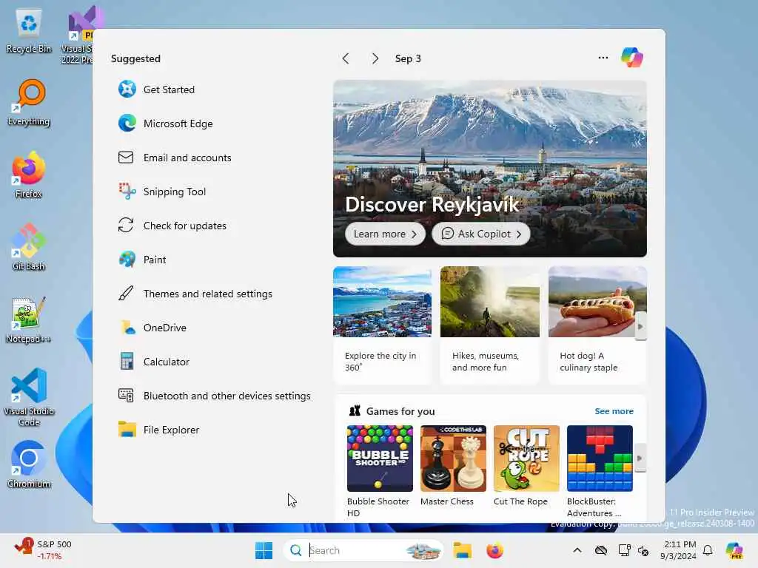Open Cut The Rope game
758x568 pixels.
[x=526, y=466]
